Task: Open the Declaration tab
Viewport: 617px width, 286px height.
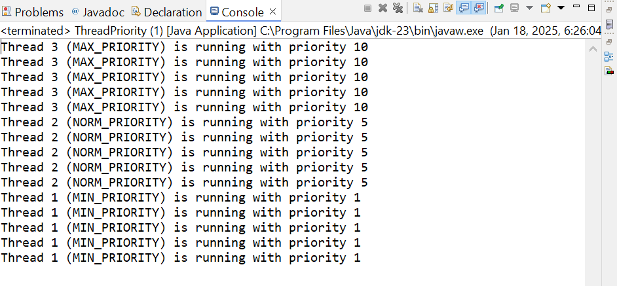Action: (167, 12)
